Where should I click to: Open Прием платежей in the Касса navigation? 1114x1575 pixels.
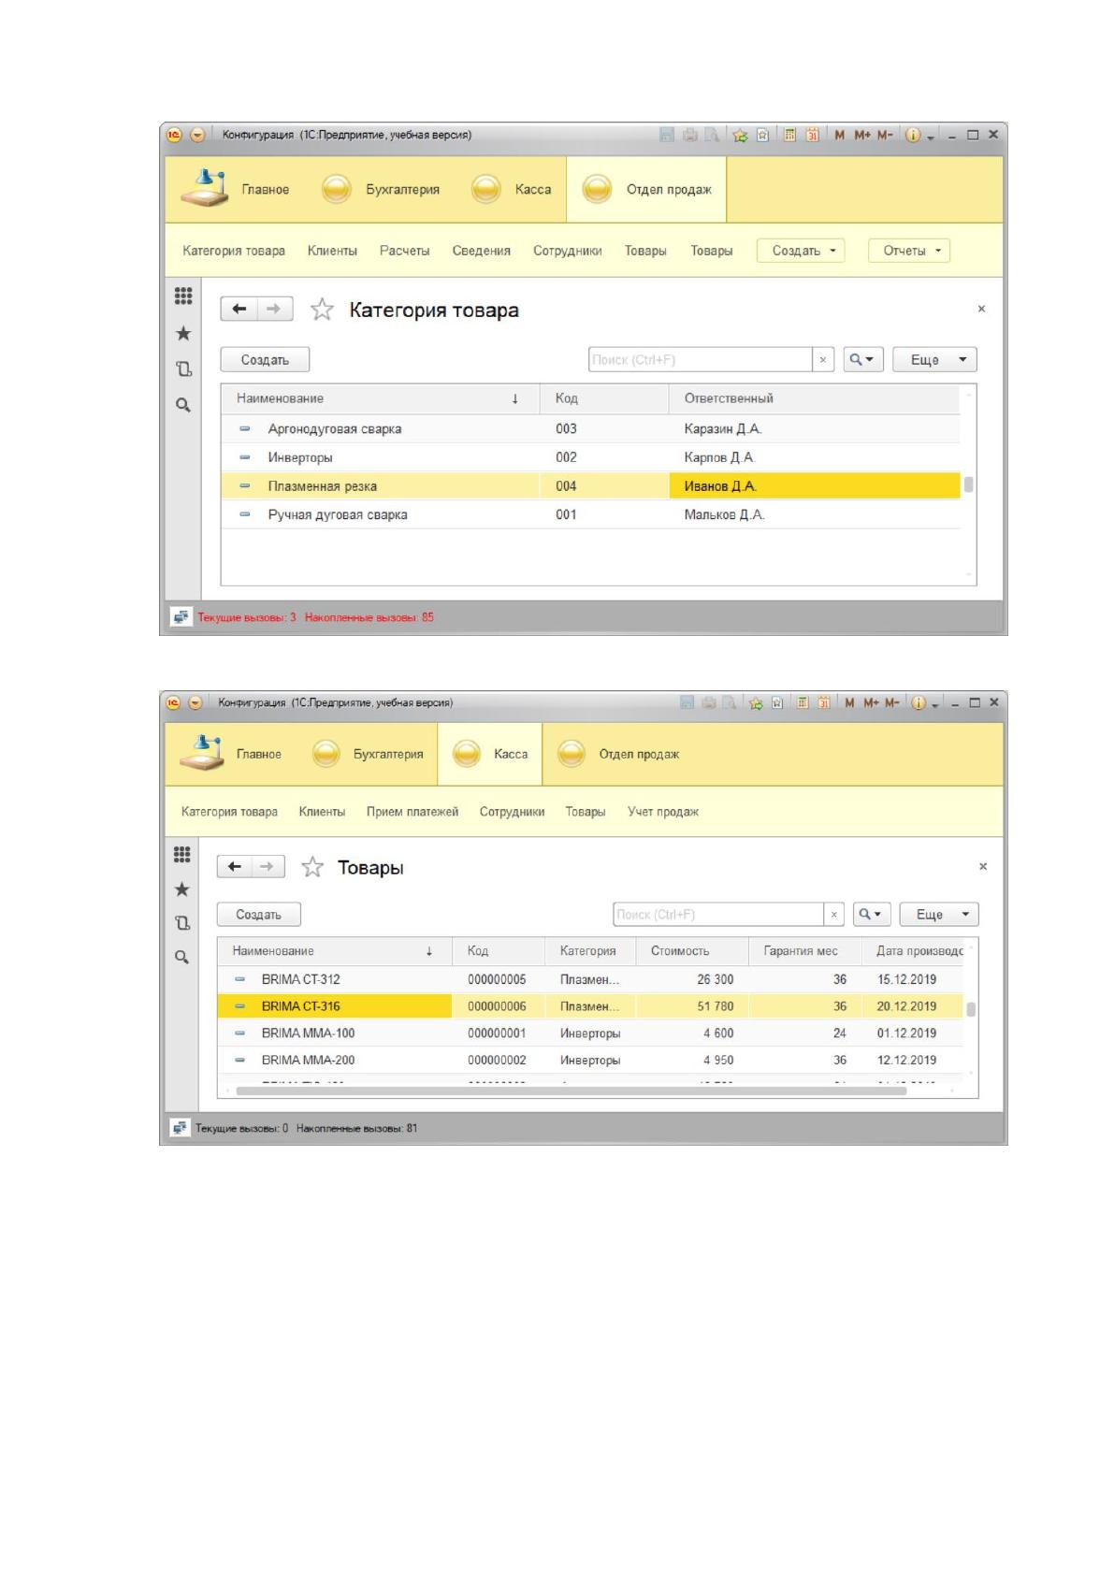pos(412,812)
